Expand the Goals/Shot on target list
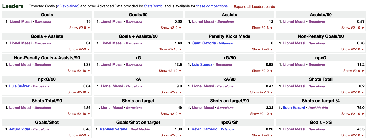The image size is (368, 138). (171, 135)
